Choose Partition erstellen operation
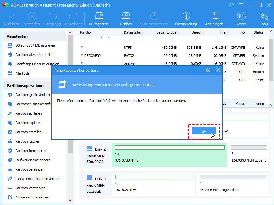 coord(28,132)
